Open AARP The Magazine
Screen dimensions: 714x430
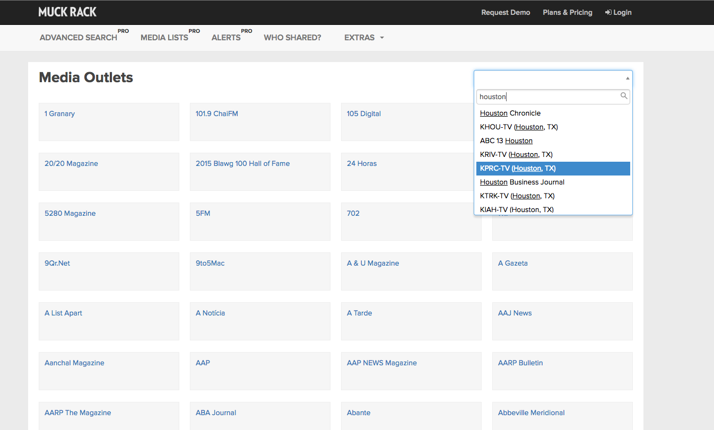(78, 413)
